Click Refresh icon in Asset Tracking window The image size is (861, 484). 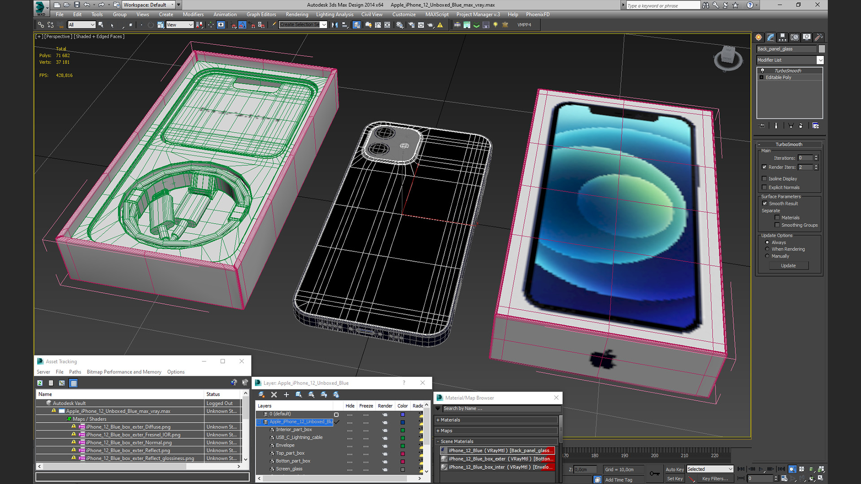[40, 383]
